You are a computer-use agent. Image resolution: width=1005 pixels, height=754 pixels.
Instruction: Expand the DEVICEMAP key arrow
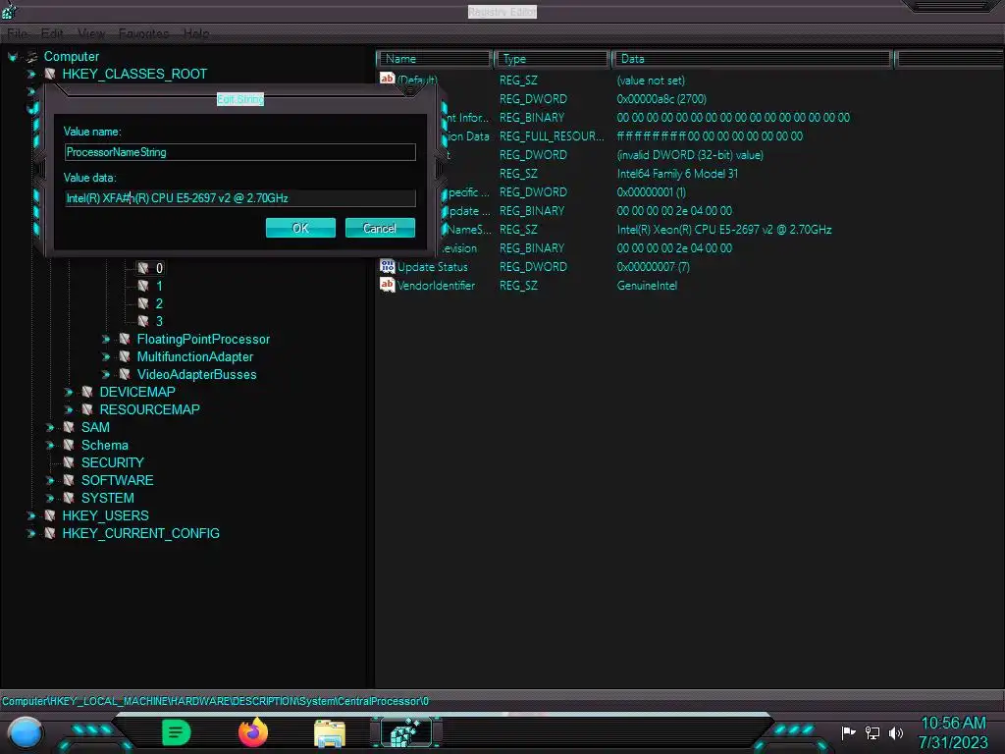click(x=68, y=393)
